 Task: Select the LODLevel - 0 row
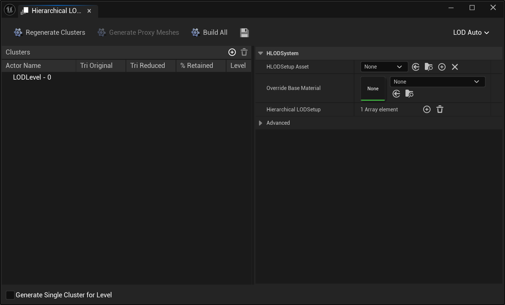coord(126,77)
